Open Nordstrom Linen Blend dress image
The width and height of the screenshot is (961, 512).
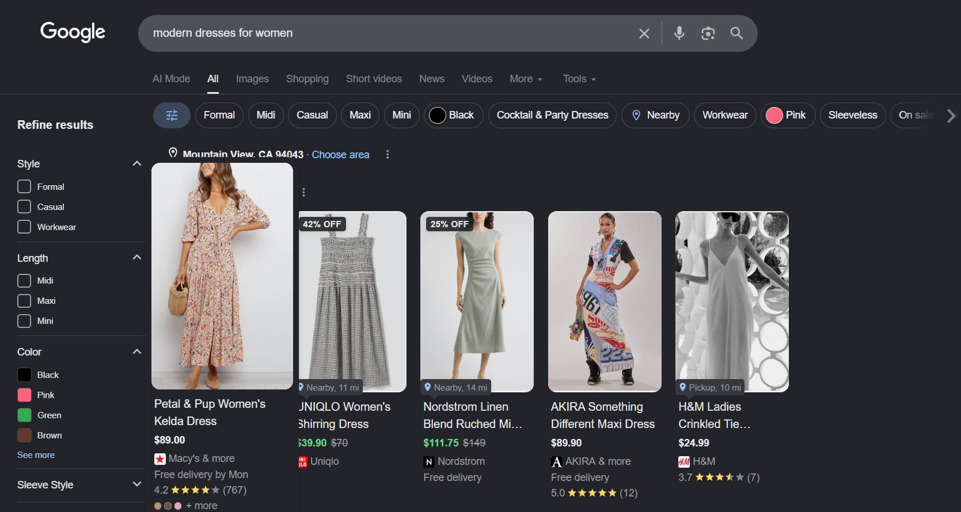477,301
